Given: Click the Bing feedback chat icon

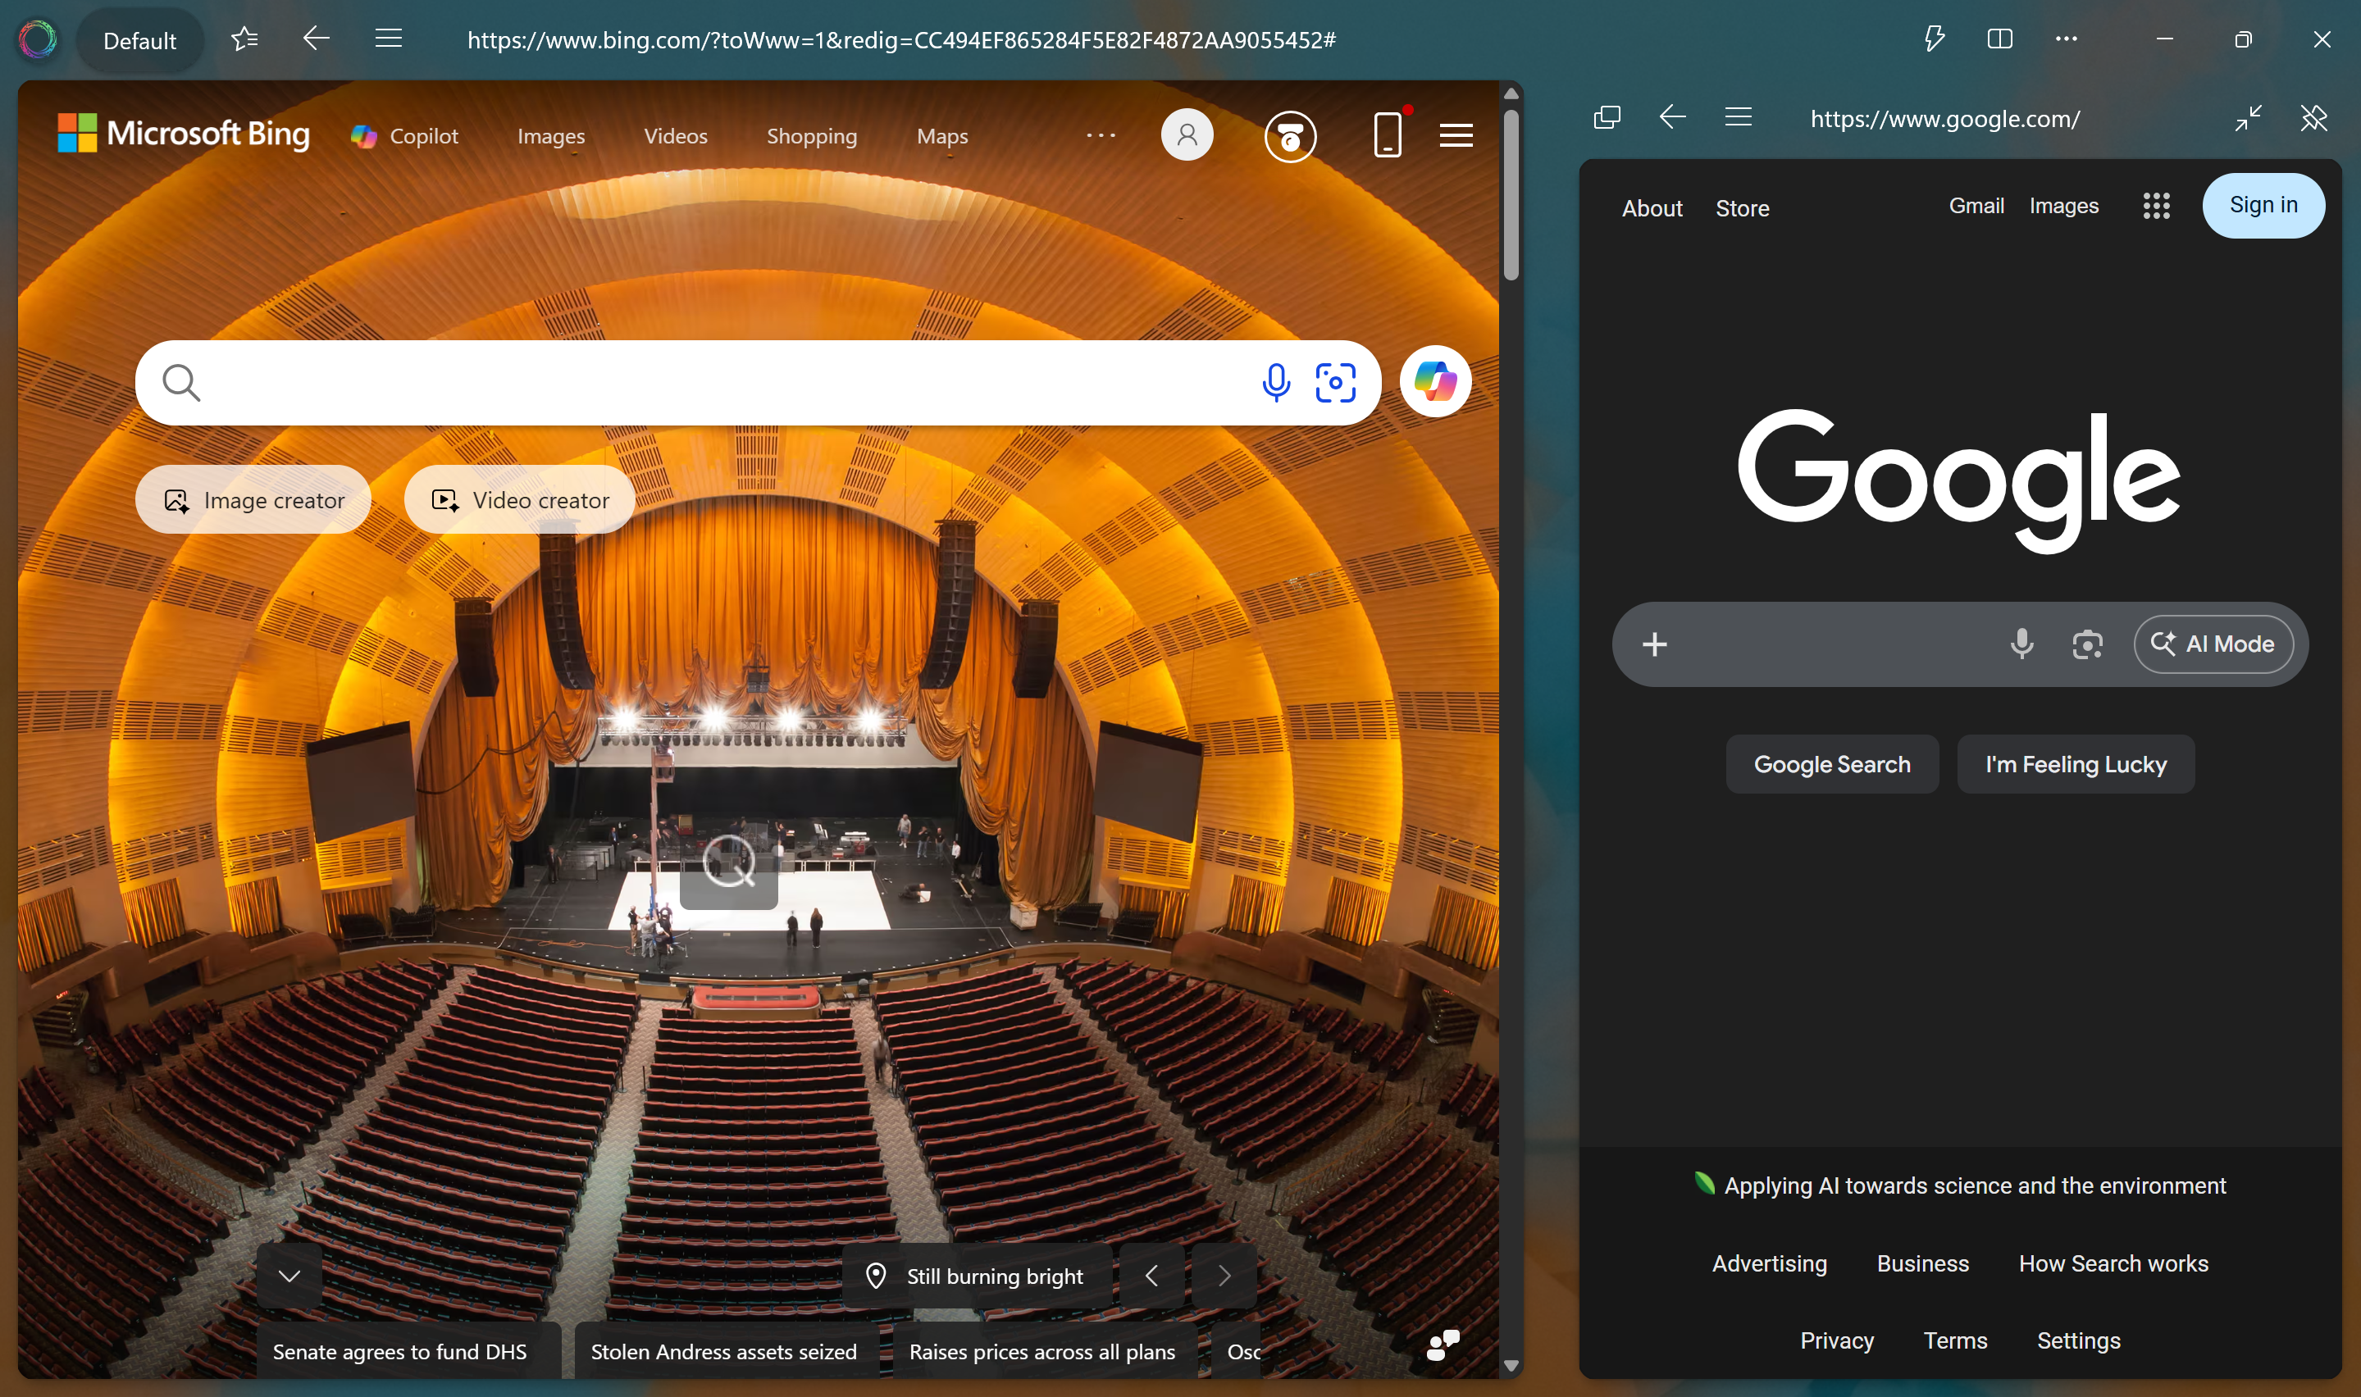Looking at the screenshot, I should [x=1443, y=1345].
